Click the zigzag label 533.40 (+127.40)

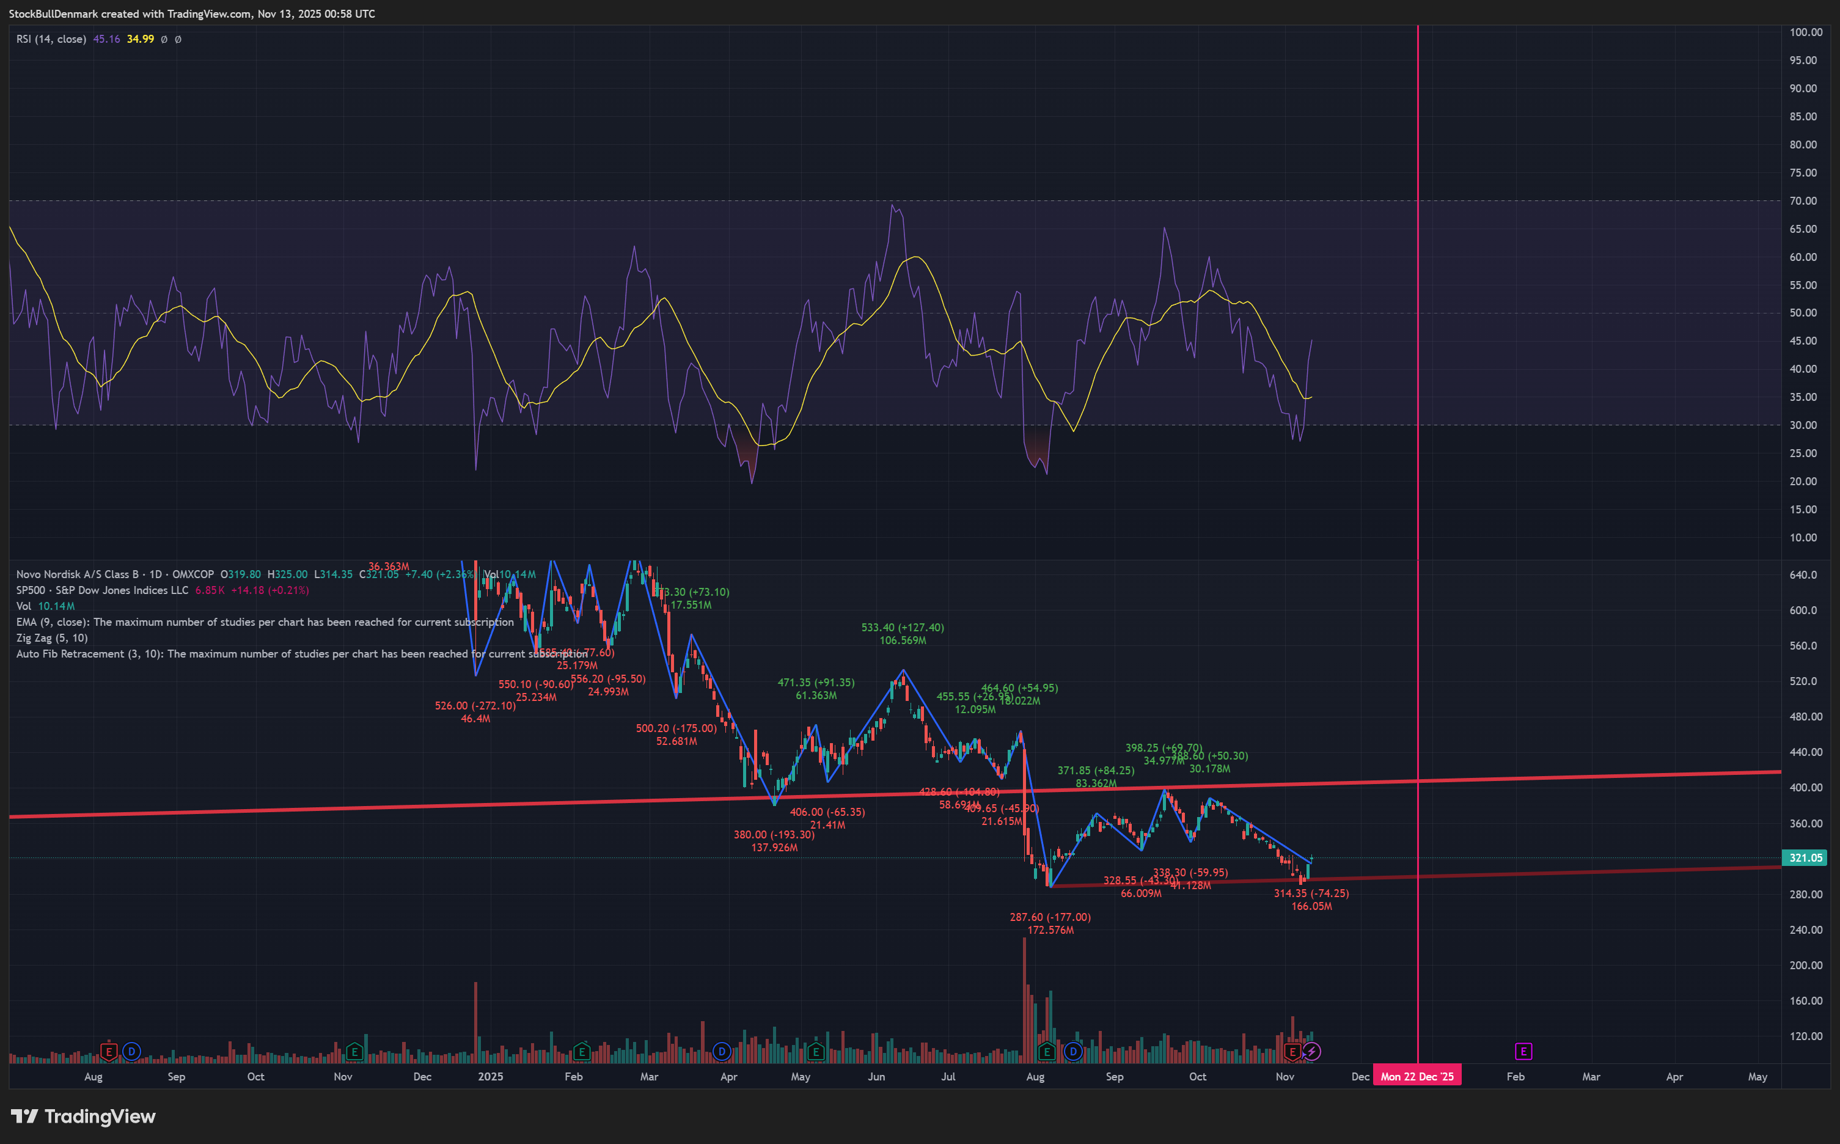pos(903,627)
